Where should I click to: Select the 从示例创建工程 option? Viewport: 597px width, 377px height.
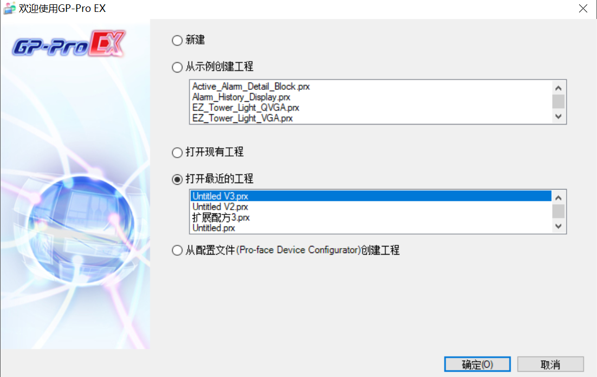click(x=177, y=67)
